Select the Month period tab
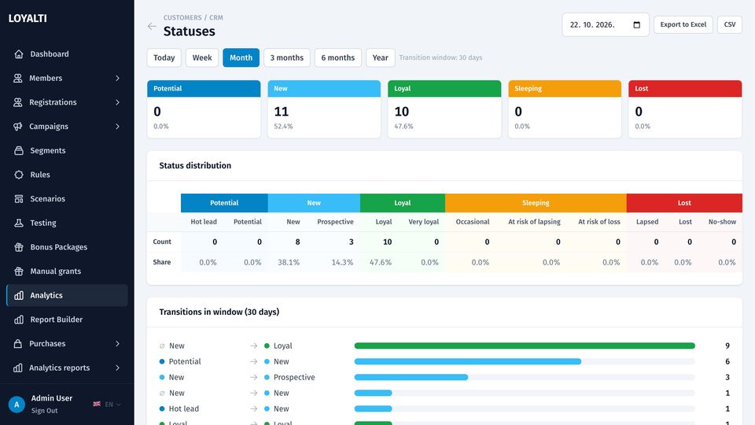 tap(241, 57)
